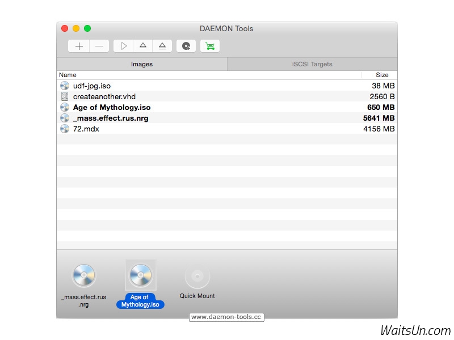Click the minus button to remove an image

99,46
